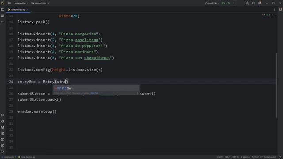Screen dimensions: 283x159
Task: Click on 'Pizza de pepperoni' text
Action: pyautogui.click(x=82, y=46)
